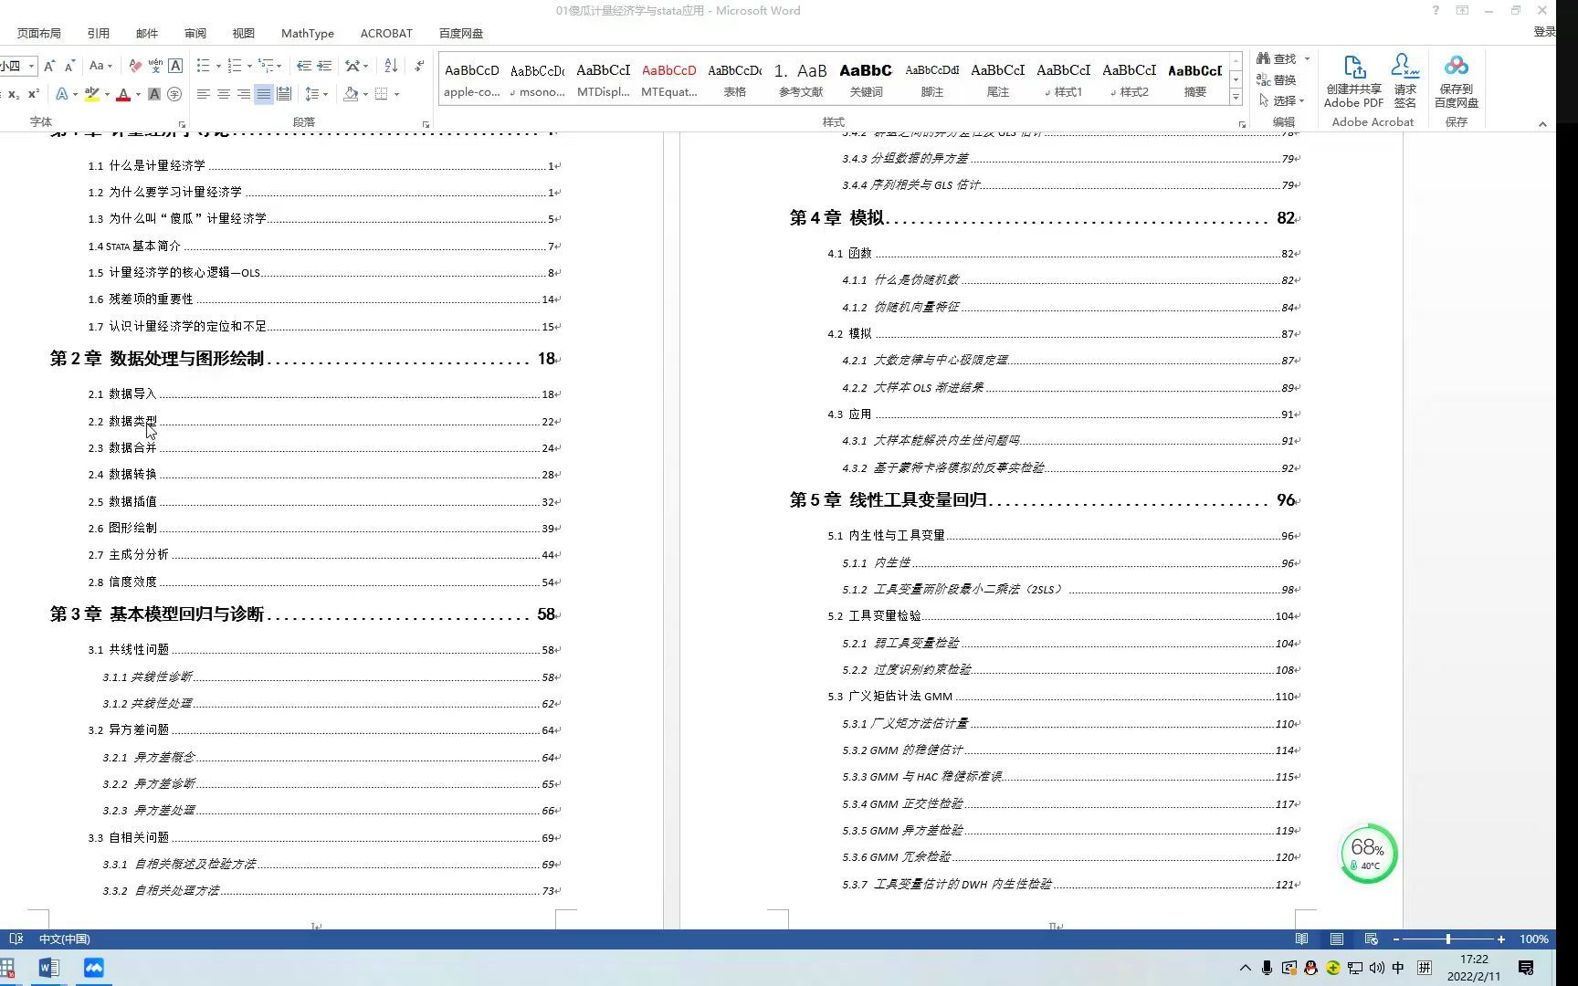Image resolution: width=1578 pixels, height=986 pixels.
Task: Apply the 摘要 style from the gallery
Action: (x=1195, y=79)
